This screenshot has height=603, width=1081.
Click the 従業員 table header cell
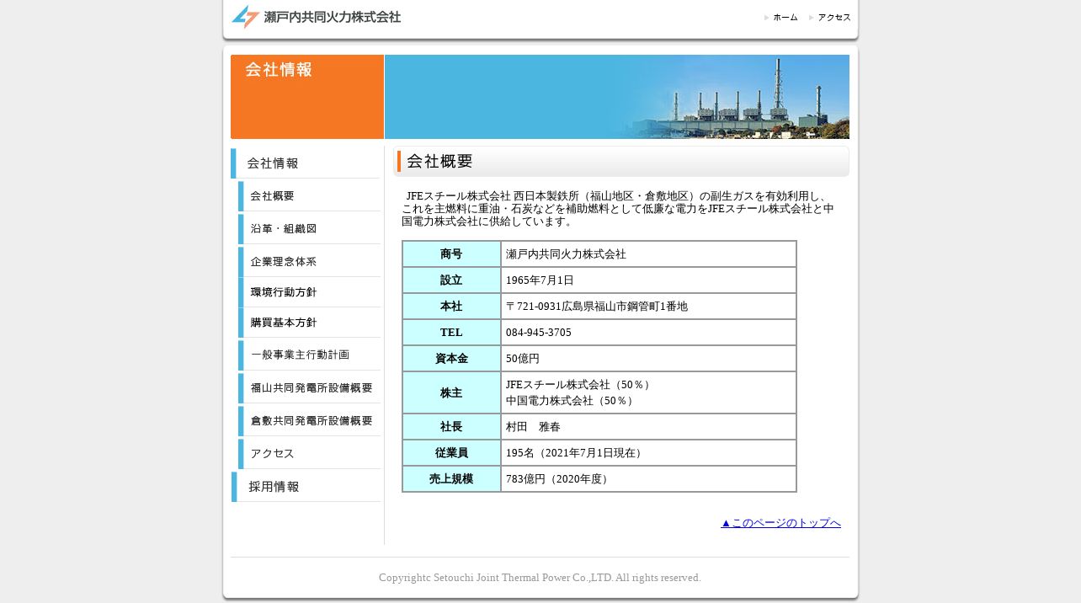coord(451,453)
